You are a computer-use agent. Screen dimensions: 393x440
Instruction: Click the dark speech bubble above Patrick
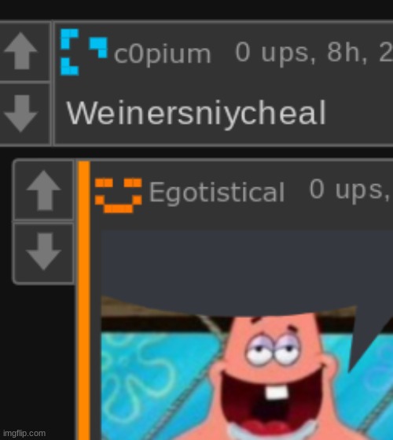point(247,269)
